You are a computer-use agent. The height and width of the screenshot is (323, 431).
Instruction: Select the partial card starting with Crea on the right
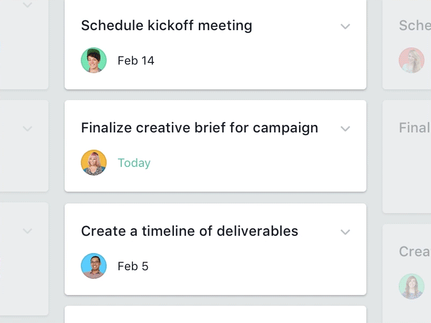coord(414,251)
